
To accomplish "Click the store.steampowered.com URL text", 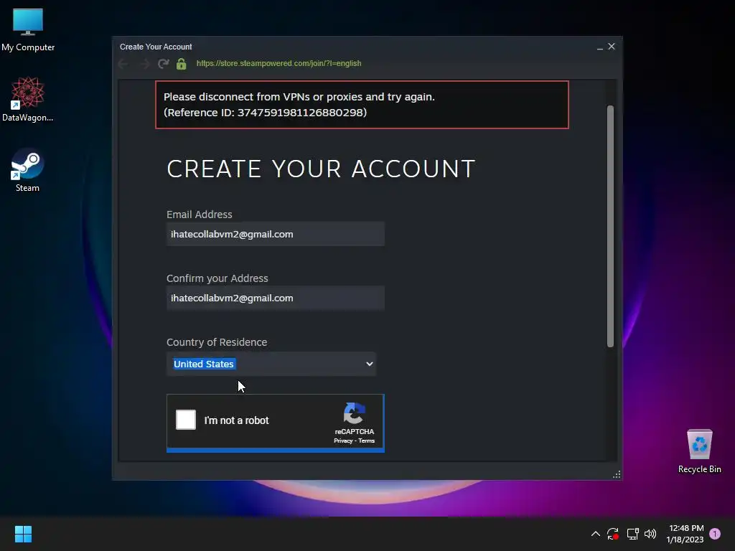I will click(x=278, y=63).
